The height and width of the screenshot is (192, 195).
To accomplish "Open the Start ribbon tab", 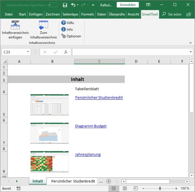I will click(22, 14).
